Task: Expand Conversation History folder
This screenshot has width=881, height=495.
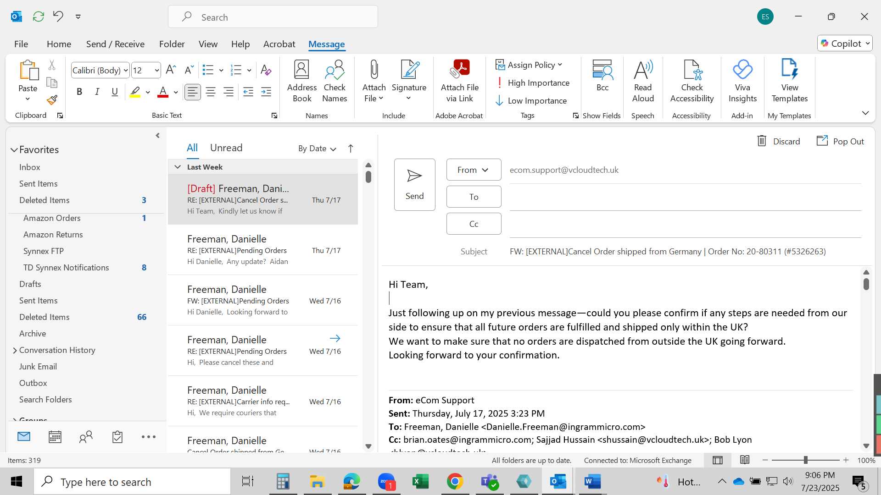Action: pos(15,351)
